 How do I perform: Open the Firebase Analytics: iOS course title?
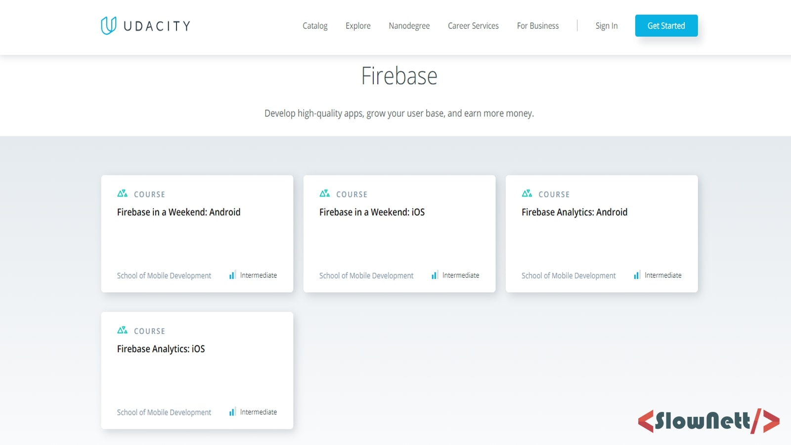coord(161,349)
